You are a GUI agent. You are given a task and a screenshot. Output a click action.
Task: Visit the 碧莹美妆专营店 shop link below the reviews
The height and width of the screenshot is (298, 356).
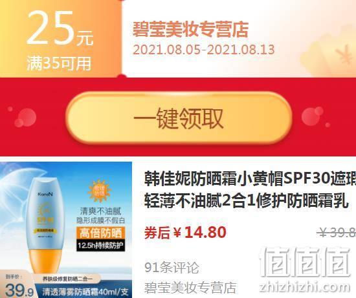coord(190,288)
